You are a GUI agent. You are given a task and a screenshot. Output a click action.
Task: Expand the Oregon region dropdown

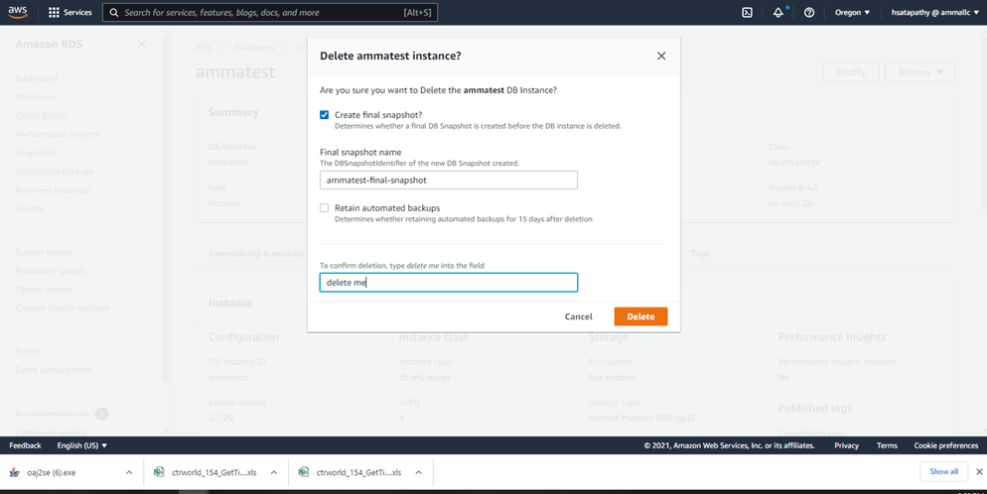(852, 13)
